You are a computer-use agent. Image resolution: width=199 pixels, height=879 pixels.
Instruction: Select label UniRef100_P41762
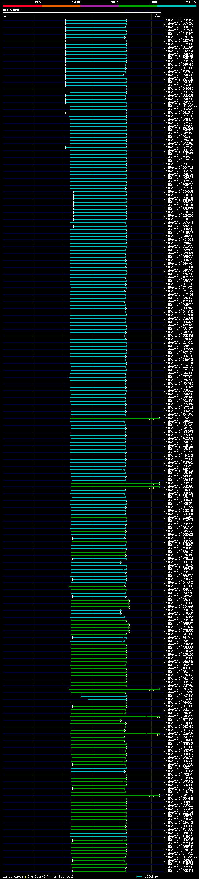(x=178, y=795)
